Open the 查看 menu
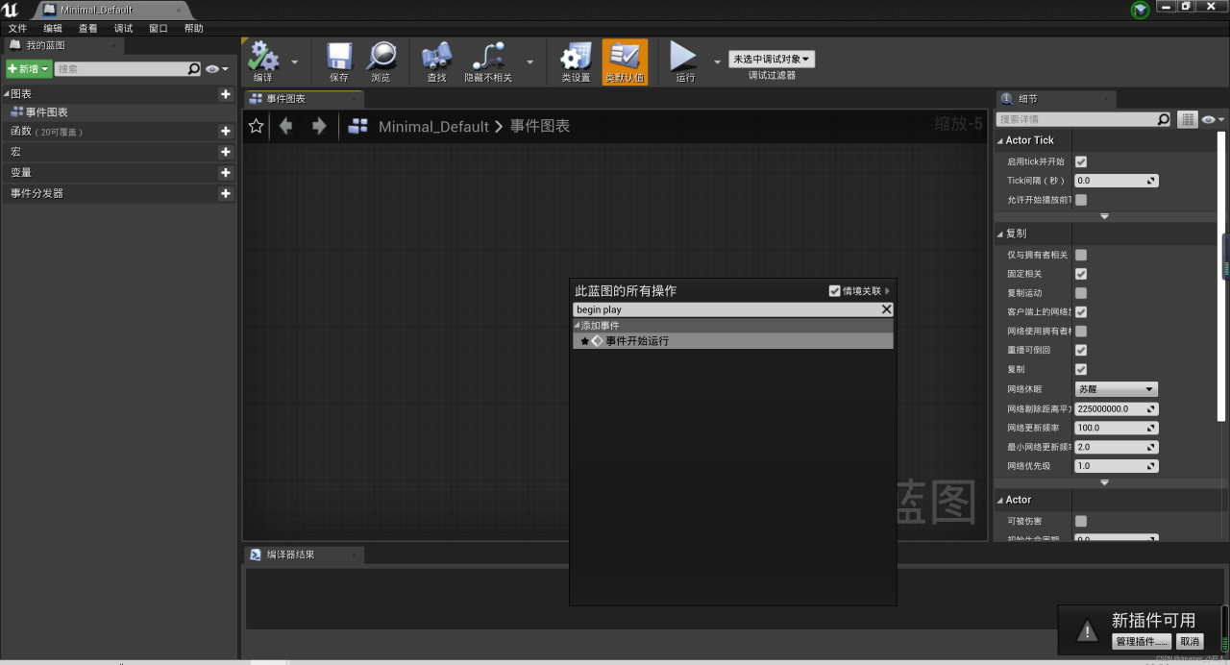The image size is (1230, 665). tap(88, 29)
